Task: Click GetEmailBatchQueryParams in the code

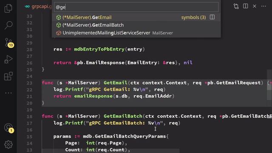Action: tap(130, 136)
